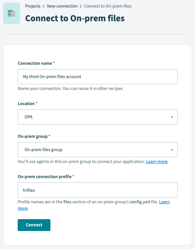
Task: Expand the On-prem files group selector
Action: 98,150
